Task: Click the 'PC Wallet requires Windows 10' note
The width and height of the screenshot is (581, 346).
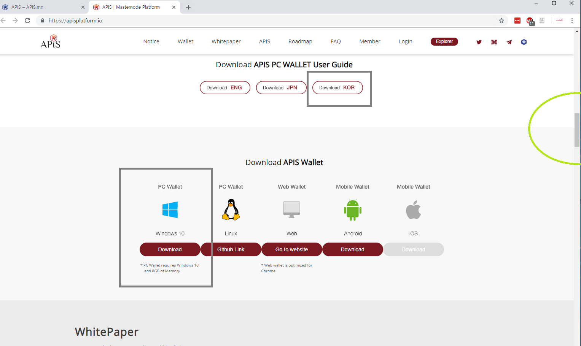Action: [x=170, y=268]
